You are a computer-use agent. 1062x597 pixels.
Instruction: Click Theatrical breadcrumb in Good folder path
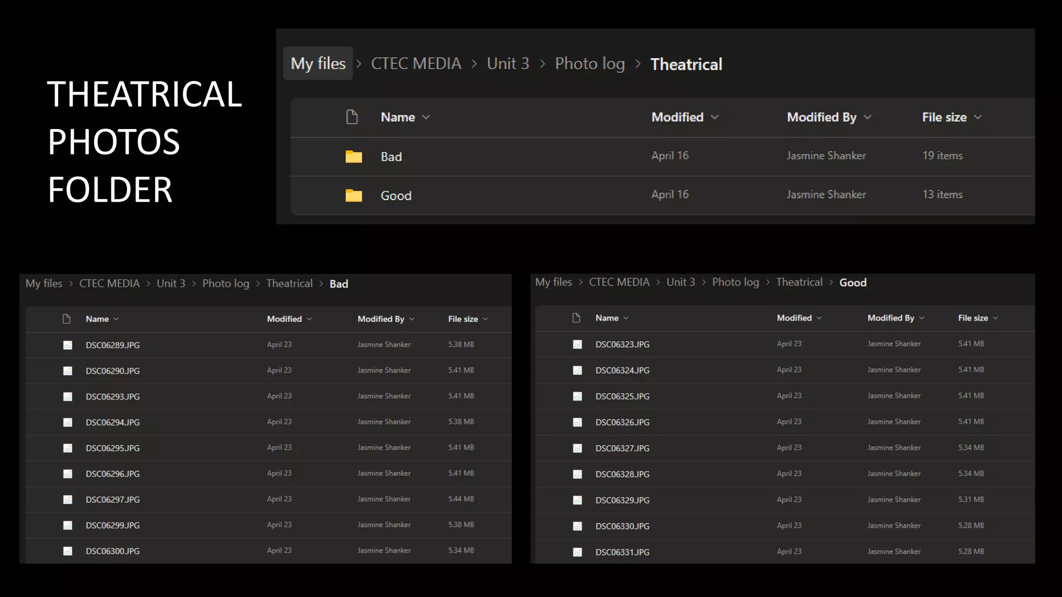click(x=799, y=282)
